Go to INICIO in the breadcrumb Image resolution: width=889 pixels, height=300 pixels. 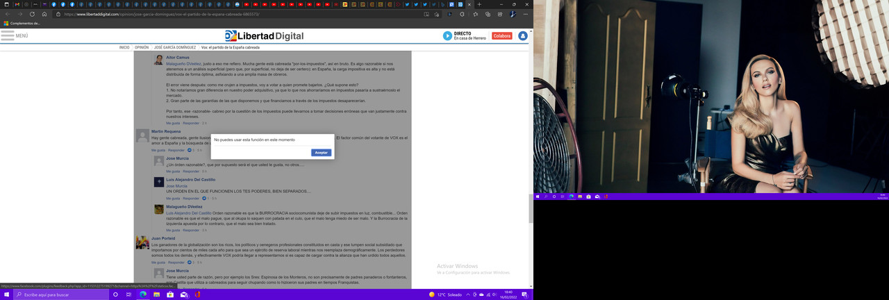[124, 47]
